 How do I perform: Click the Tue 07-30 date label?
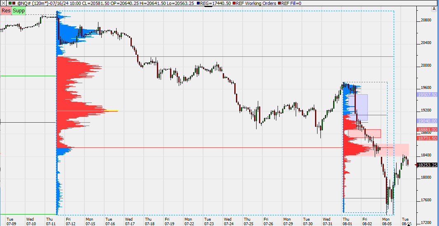[307, 221]
